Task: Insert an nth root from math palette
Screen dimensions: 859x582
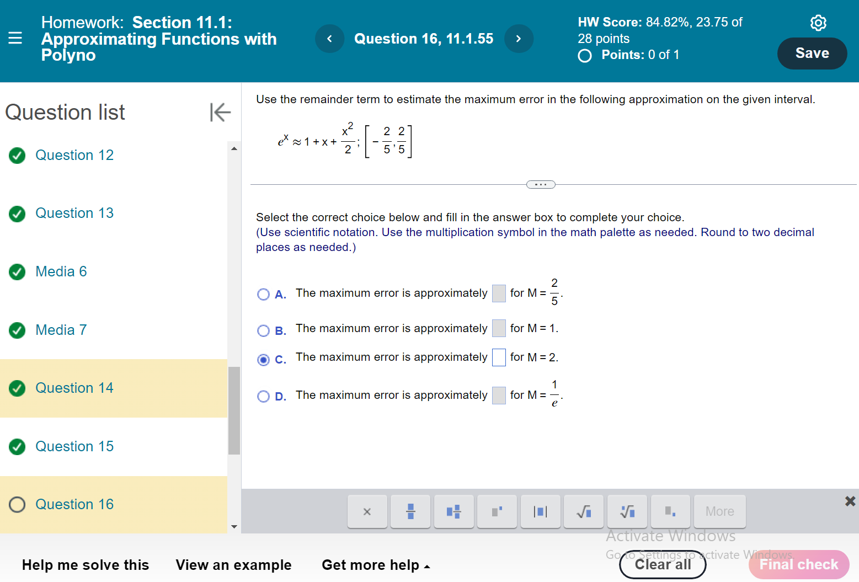Action: [x=627, y=511]
